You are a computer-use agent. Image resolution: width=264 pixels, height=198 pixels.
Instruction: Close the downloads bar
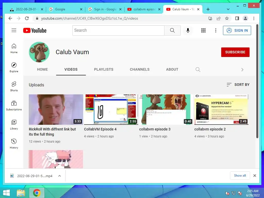tap(254, 176)
